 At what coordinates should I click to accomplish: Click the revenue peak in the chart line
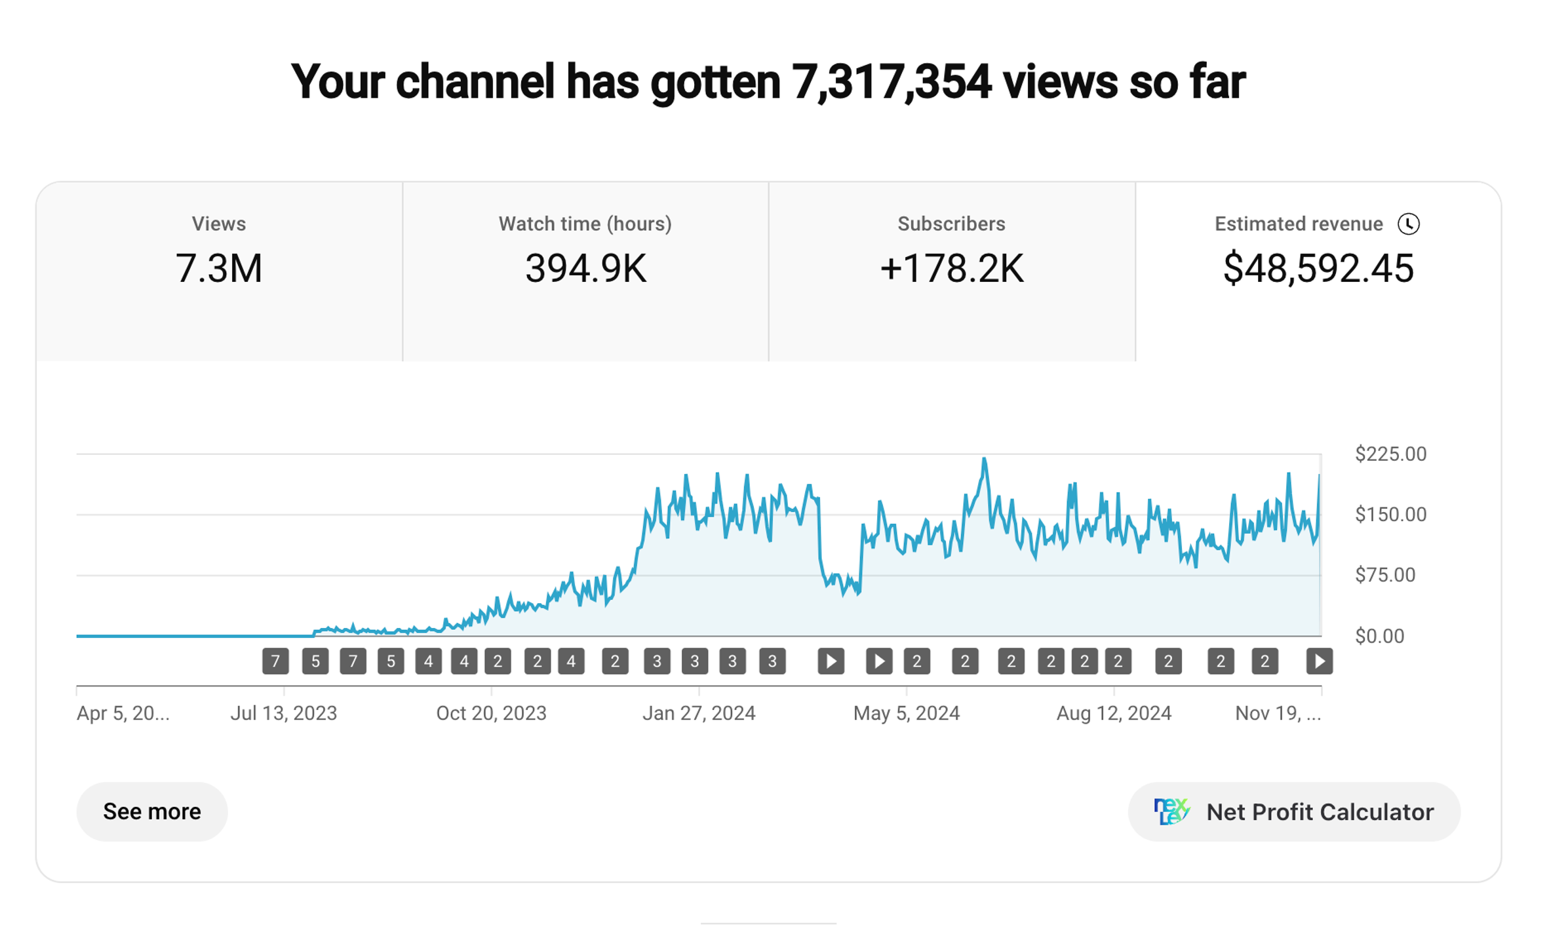coord(984,460)
